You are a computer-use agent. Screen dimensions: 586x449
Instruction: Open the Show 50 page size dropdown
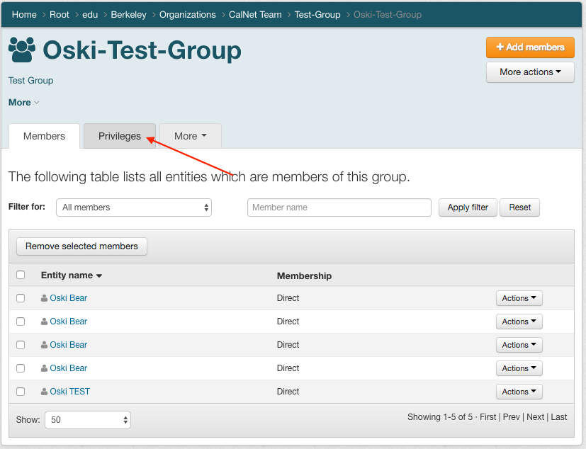88,420
